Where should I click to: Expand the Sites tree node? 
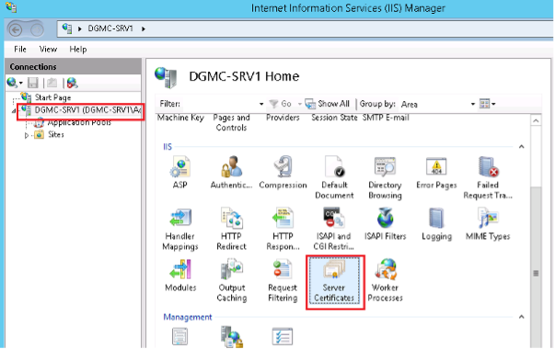pyautogui.click(x=27, y=135)
